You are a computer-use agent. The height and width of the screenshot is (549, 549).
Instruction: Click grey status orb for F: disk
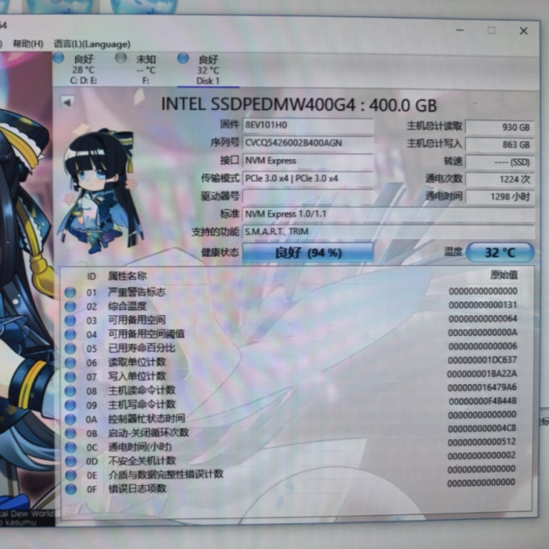click(x=121, y=58)
